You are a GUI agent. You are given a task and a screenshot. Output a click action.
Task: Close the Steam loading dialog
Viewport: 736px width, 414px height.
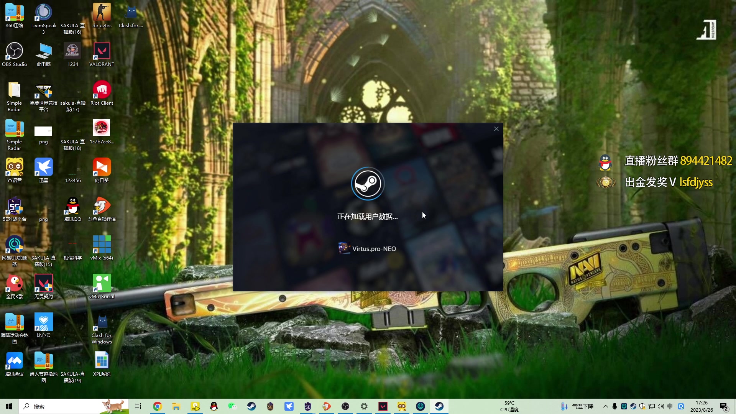coord(496,129)
